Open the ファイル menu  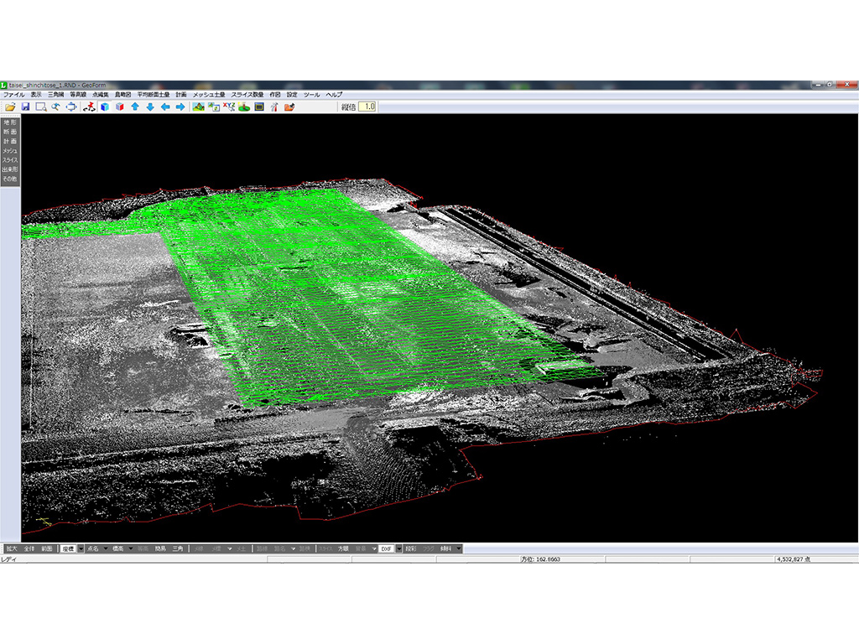(x=14, y=95)
